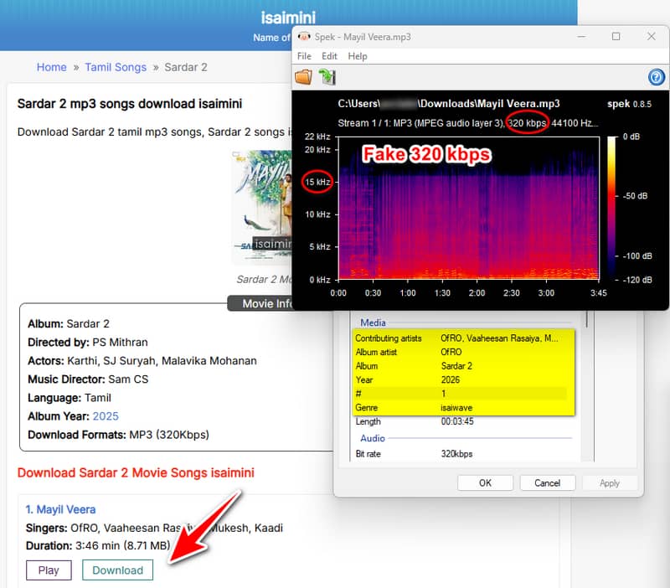The image size is (670, 588).
Task: Click 'Download Sardar 2 Movie Songs isaimini' heading
Action: point(136,472)
